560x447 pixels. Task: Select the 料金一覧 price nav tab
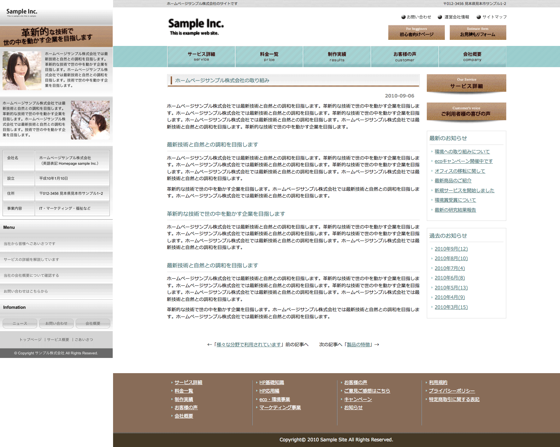(269, 57)
